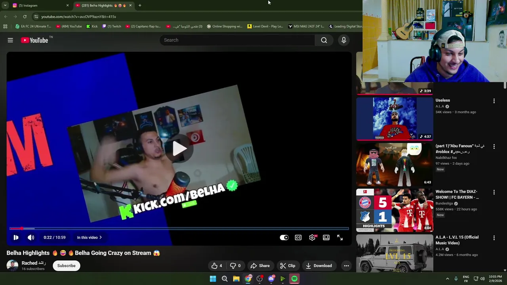Open Level Devil bookmark
The image size is (507, 285).
265,27
